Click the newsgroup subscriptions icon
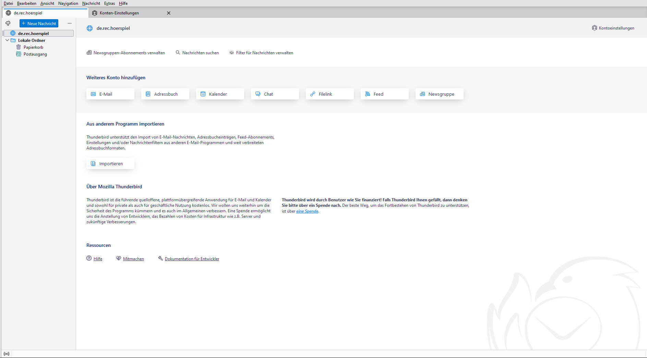Image resolution: width=647 pixels, height=358 pixels. [89, 53]
